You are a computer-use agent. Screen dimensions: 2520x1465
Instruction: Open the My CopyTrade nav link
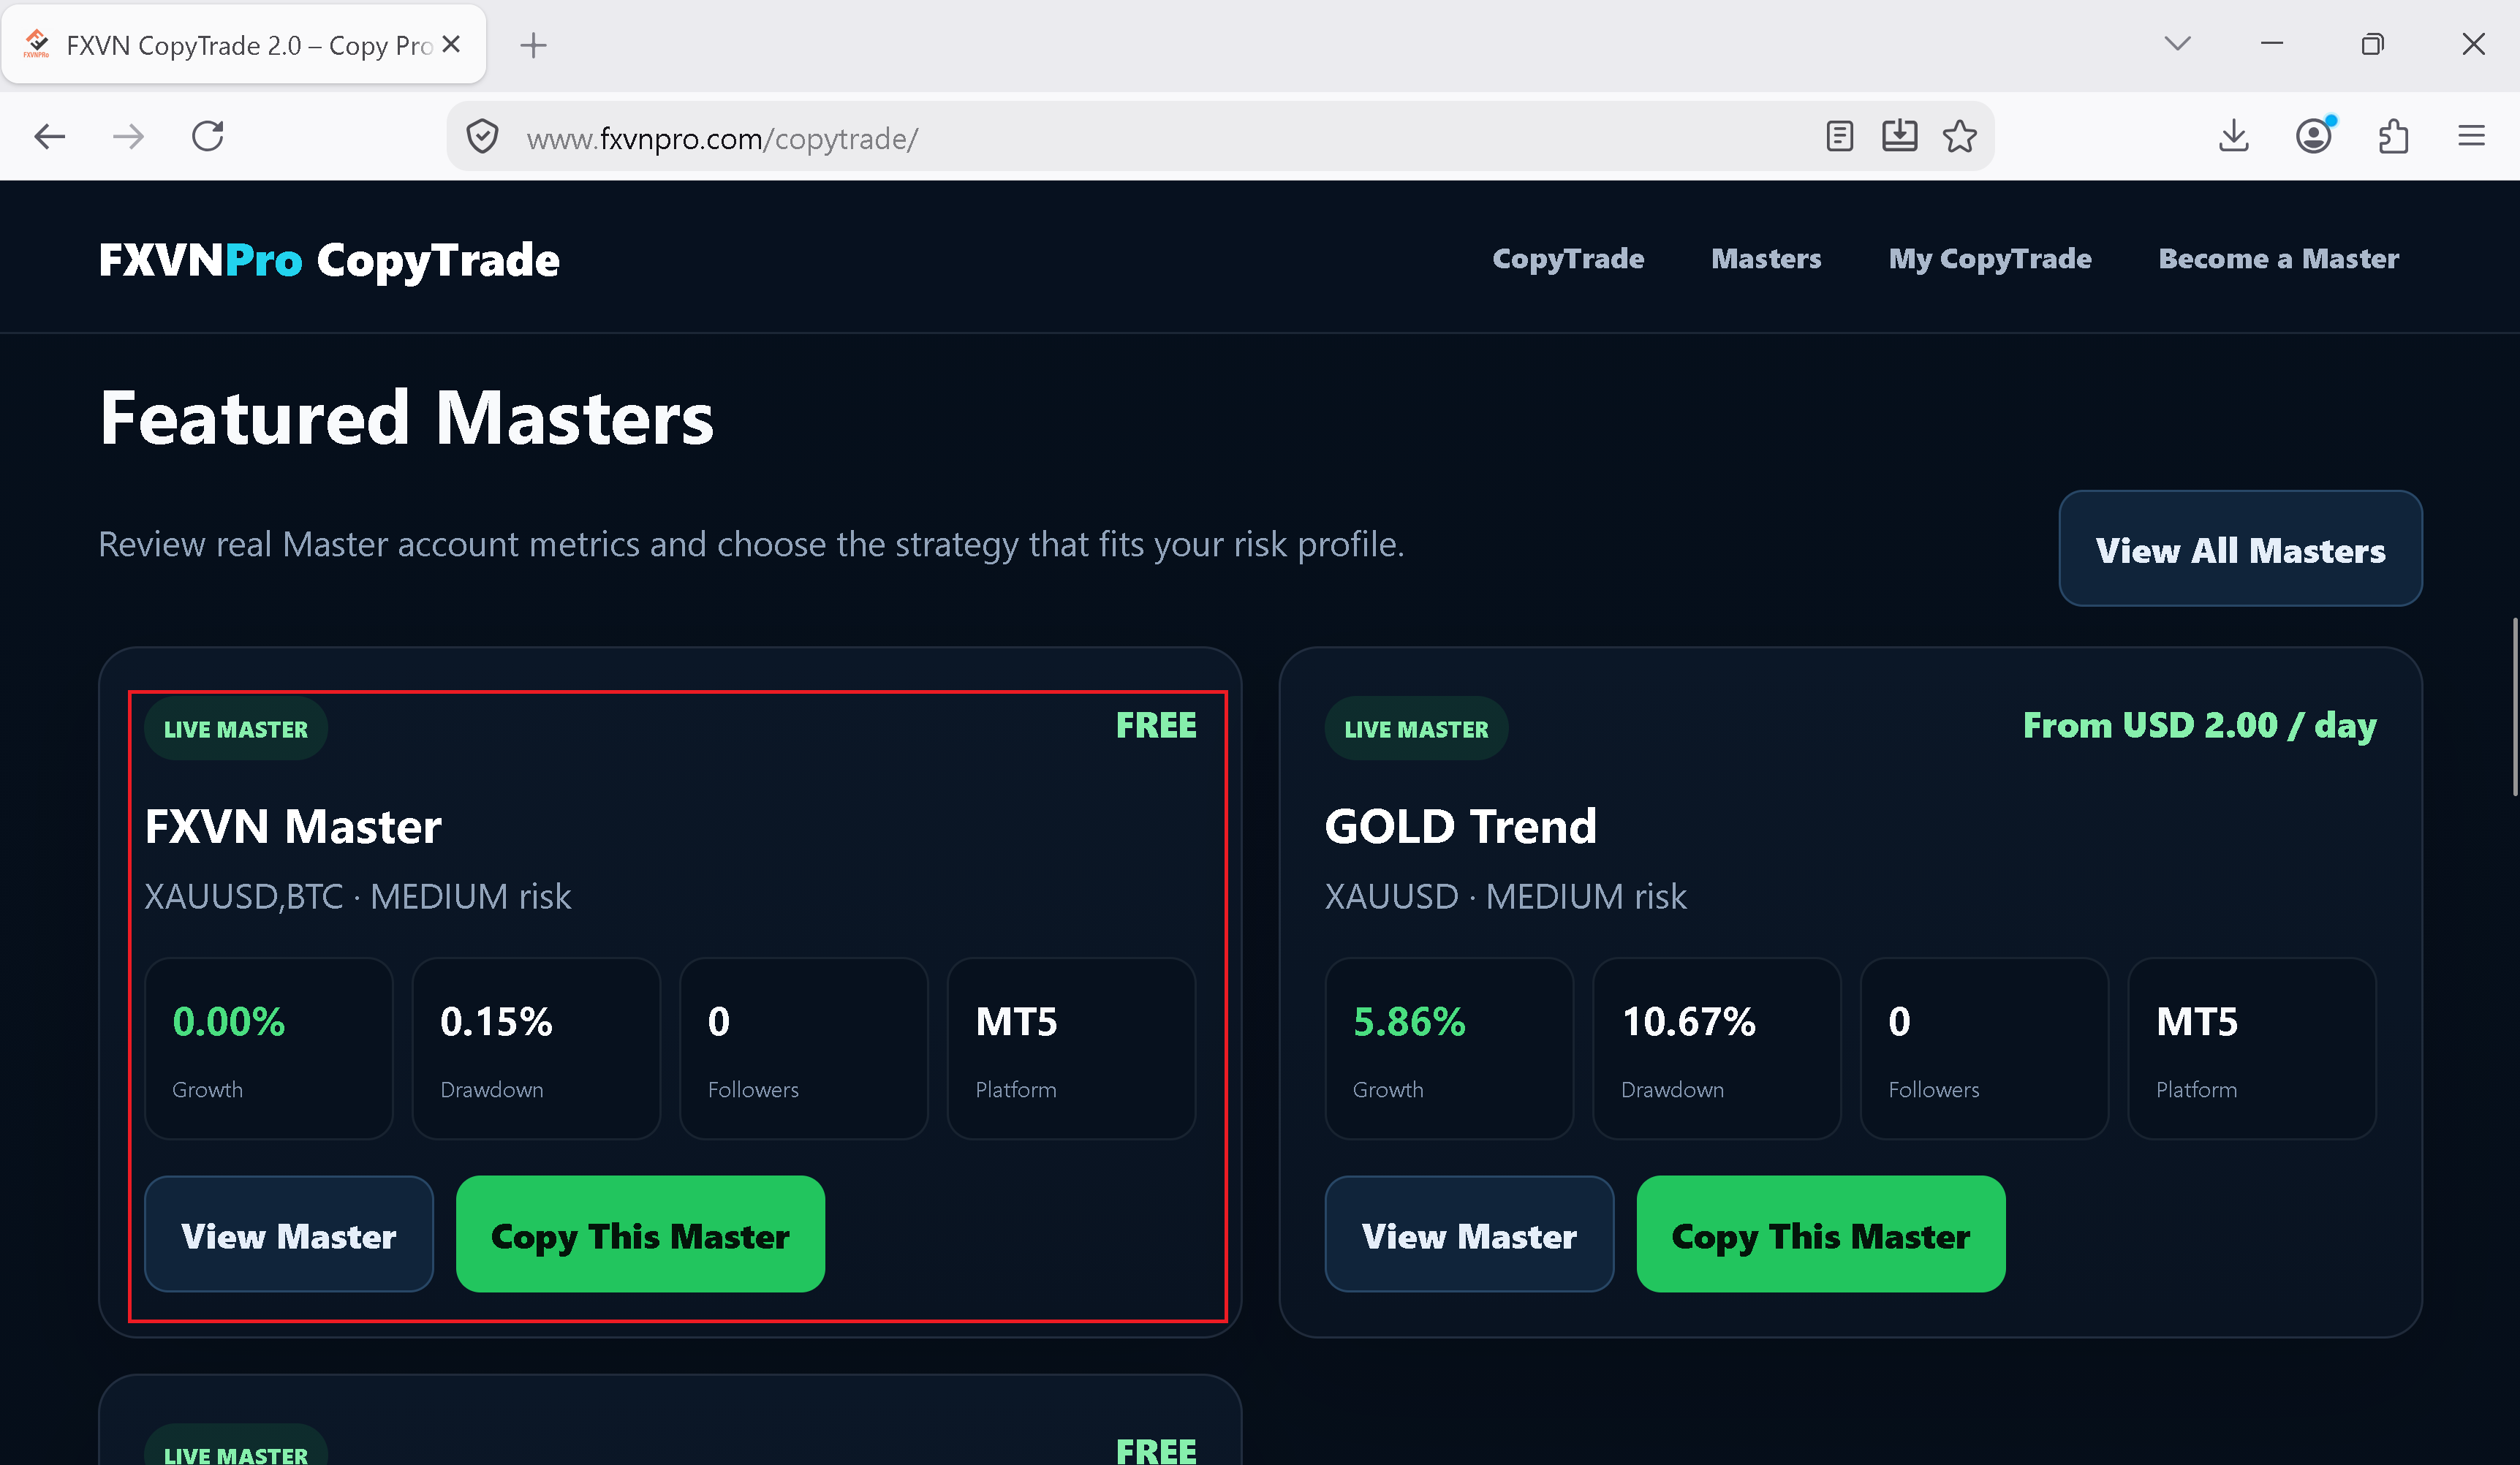1989,259
